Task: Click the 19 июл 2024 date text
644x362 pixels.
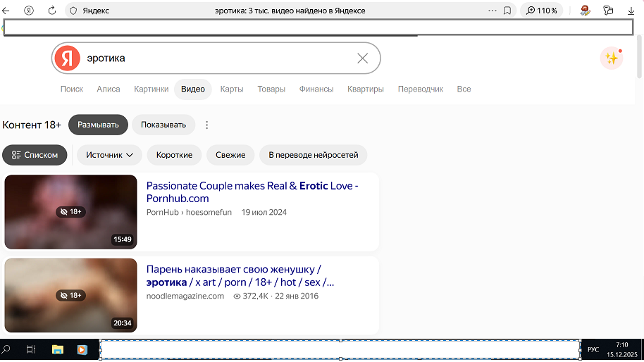Action: point(264,212)
